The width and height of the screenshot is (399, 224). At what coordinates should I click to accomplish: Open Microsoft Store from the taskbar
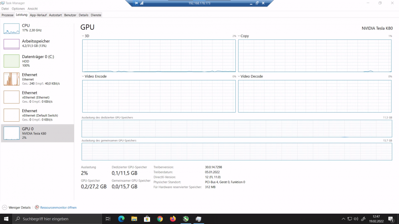147,219
